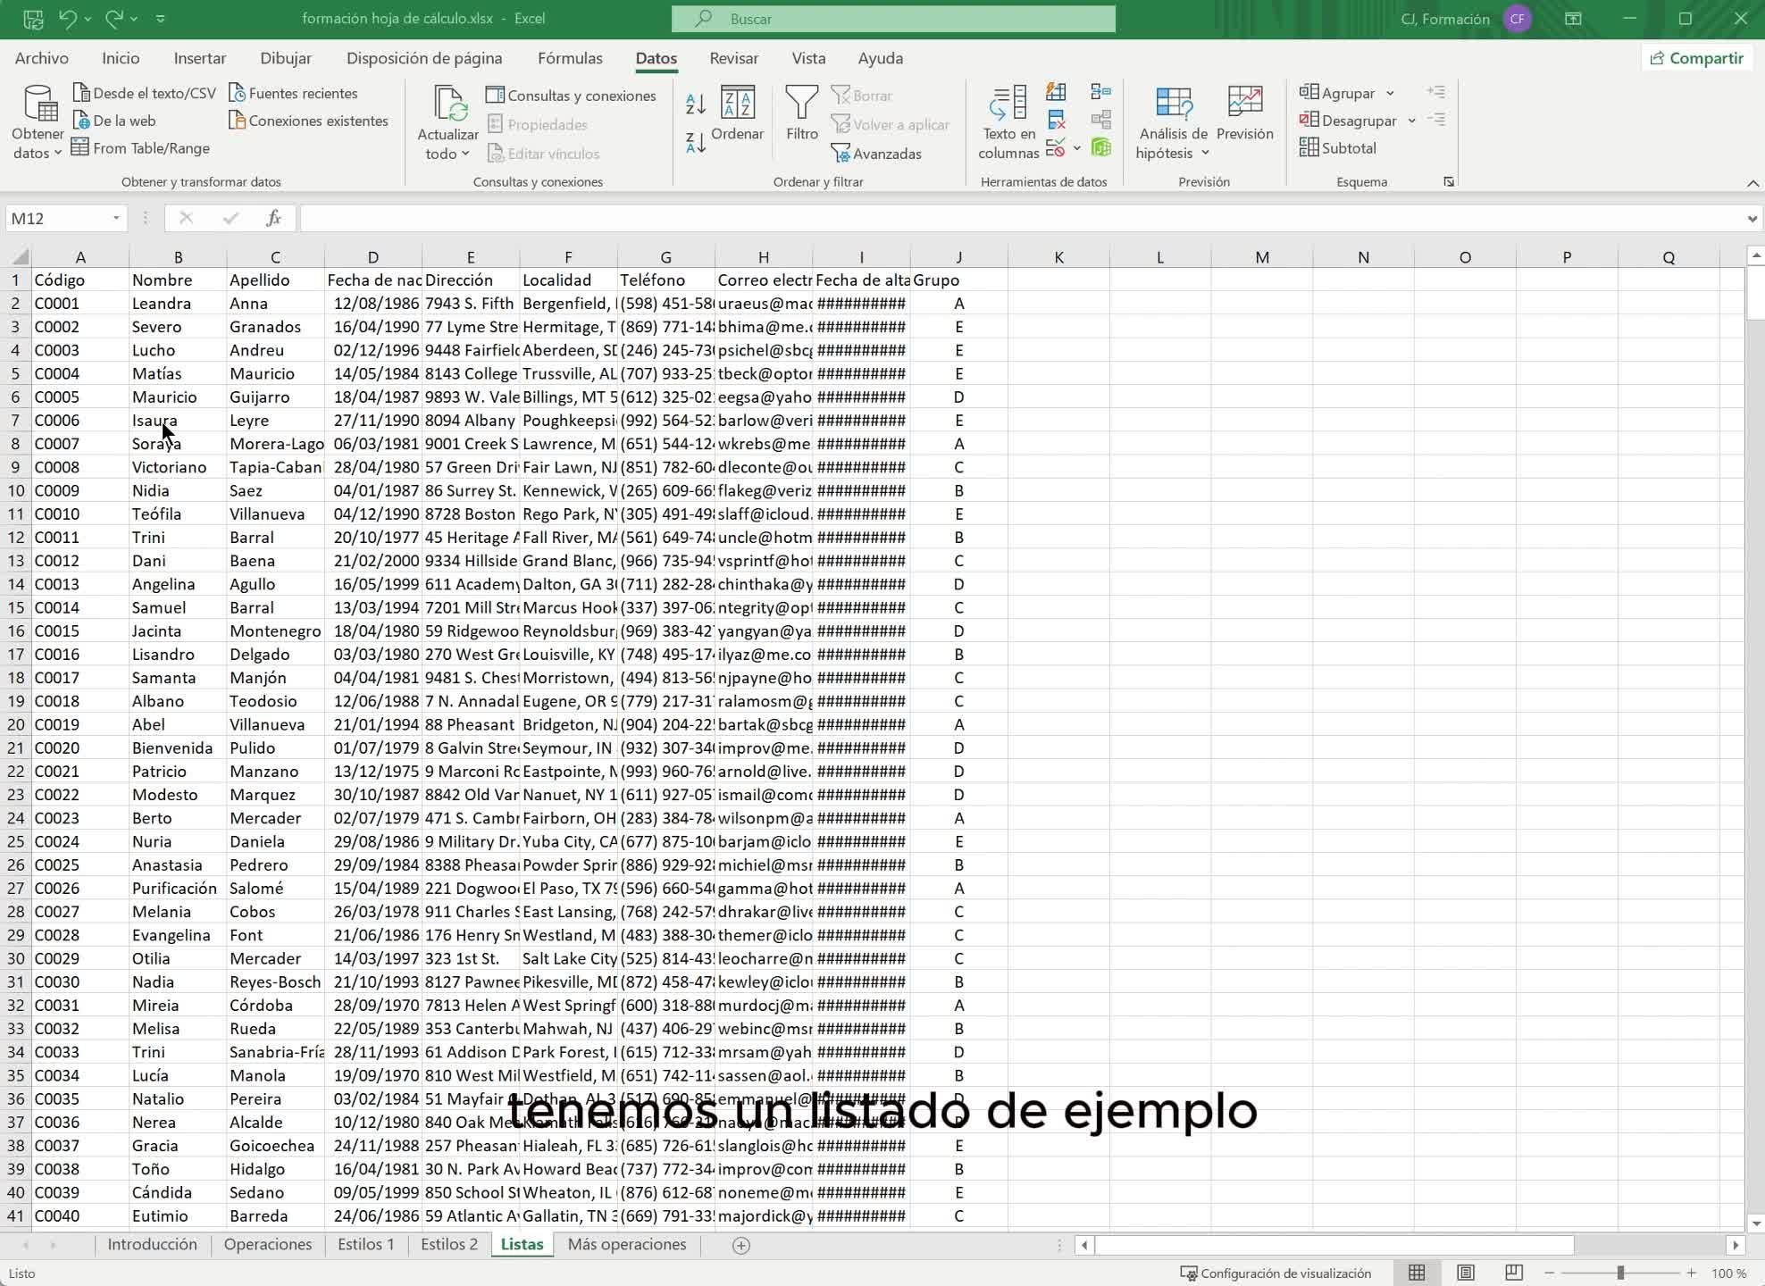Open the Ordenar custom sort dialog
The width and height of the screenshot is (1765, 1286).
tap(737, 113)
